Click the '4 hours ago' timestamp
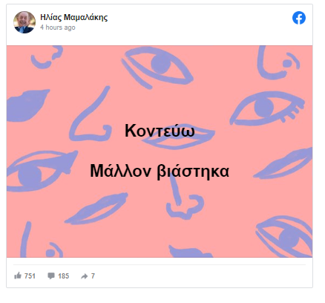 58,27
